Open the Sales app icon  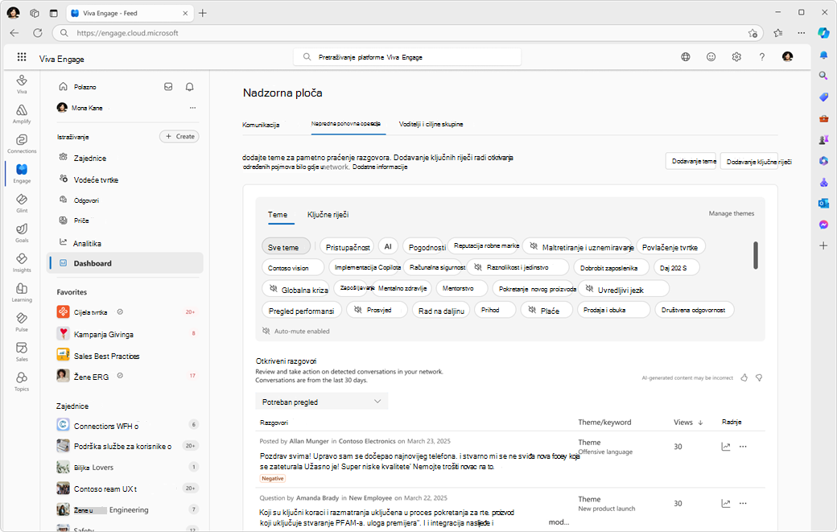tap(22, 352)
